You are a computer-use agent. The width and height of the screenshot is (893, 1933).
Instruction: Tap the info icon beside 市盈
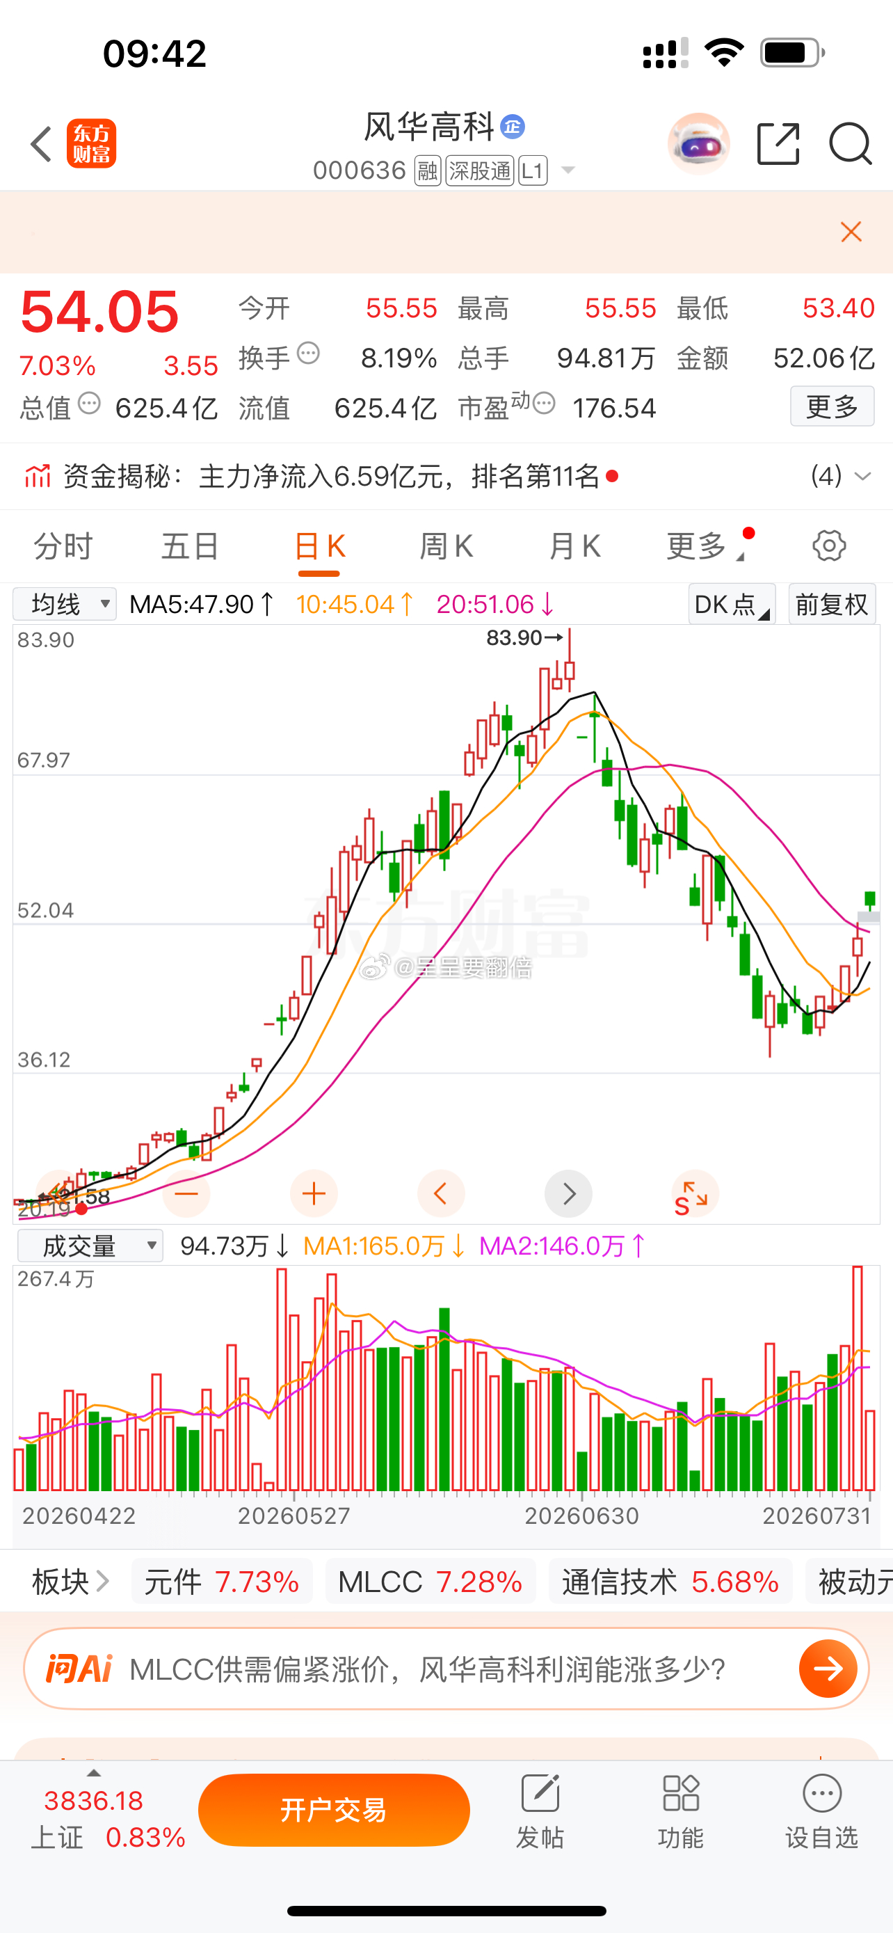click(x=545, y=404)
